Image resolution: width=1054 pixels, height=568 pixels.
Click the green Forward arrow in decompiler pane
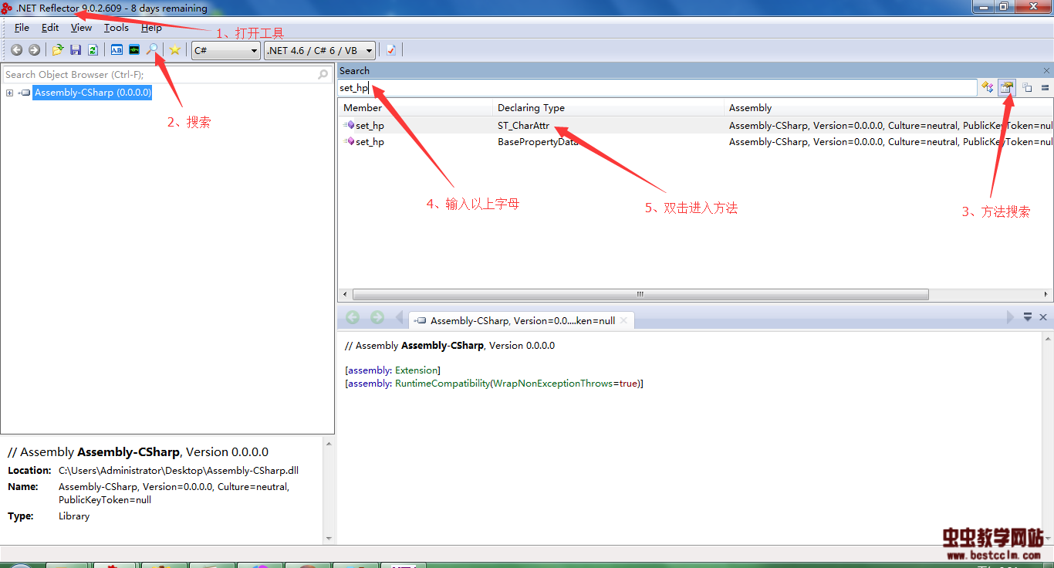[377, 318]
